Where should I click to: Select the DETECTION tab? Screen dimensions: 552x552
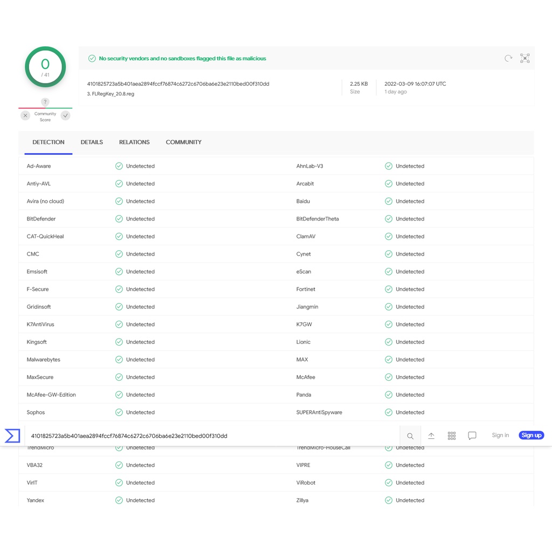49,142
